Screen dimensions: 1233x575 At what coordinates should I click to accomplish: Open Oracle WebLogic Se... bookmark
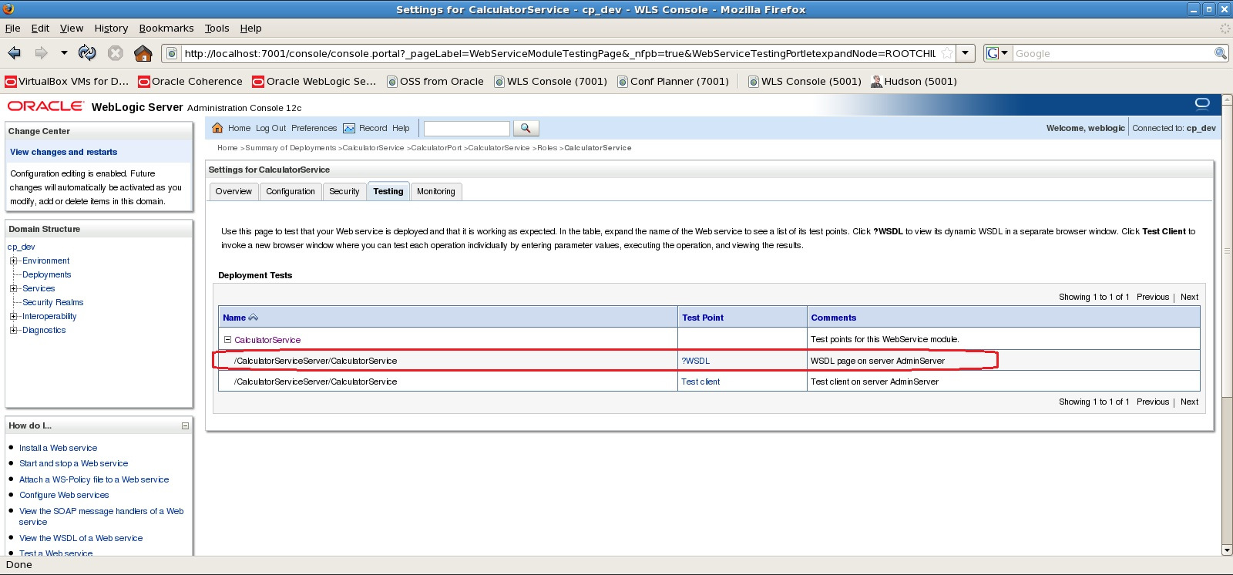[x=314, y=81]
